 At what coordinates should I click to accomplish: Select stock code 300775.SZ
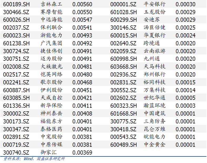coord(123,121)
